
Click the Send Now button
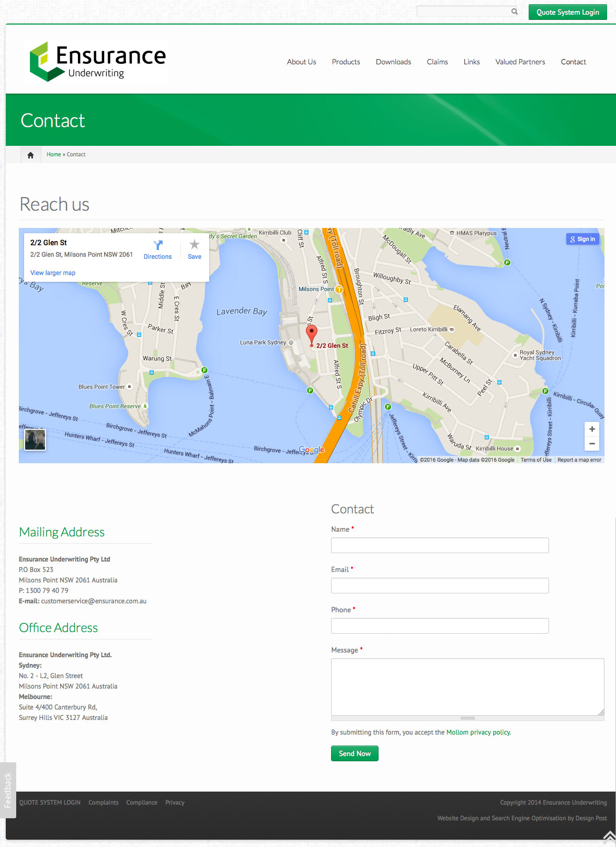click(355, 753)
